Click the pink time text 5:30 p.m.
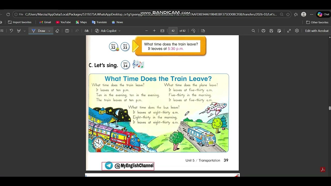 click(x=176, y=49)
